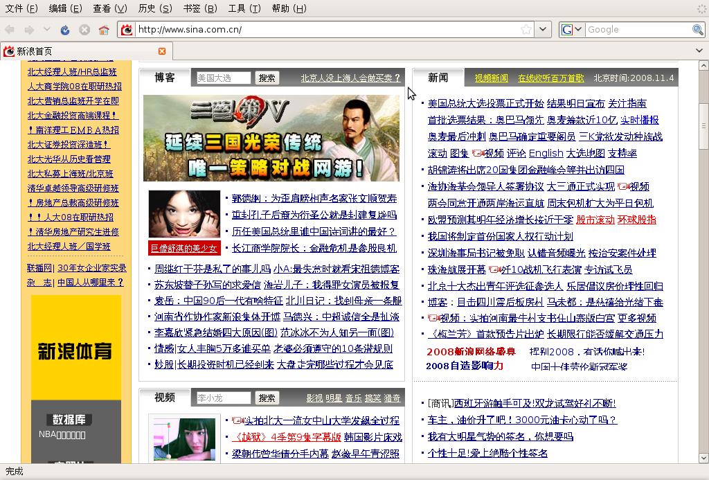Open the 车主，油价升了吧 ad link
Image resolution: width=709 pixels, height=480 pixels.
[522, 420]
